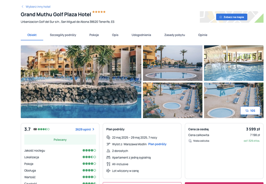Screen dimensions: 266x184
Task: Open the Pokoje tab
Action: coord(94,35)
